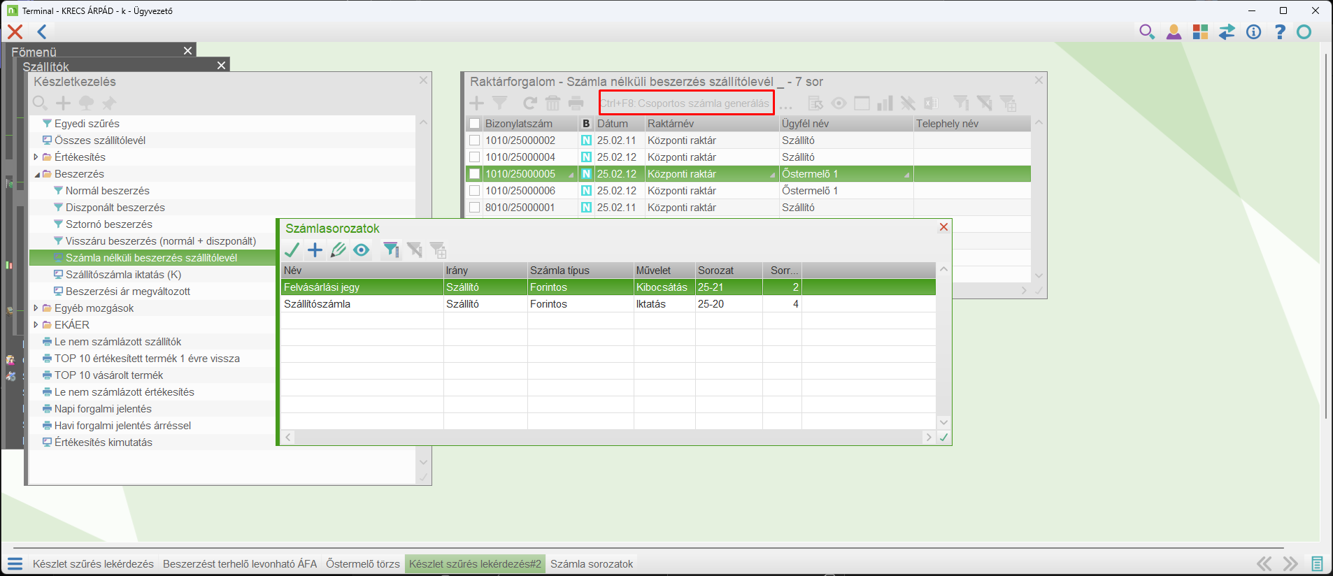Click clear filter icon in Számlasorozatok toolbar
Image resolution: width=1333 pixels, height=576 pixels.
(415, 250)
